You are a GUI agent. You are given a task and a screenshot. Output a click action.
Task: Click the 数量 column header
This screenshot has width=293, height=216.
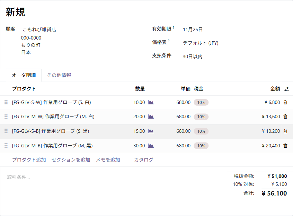point(140,89)
